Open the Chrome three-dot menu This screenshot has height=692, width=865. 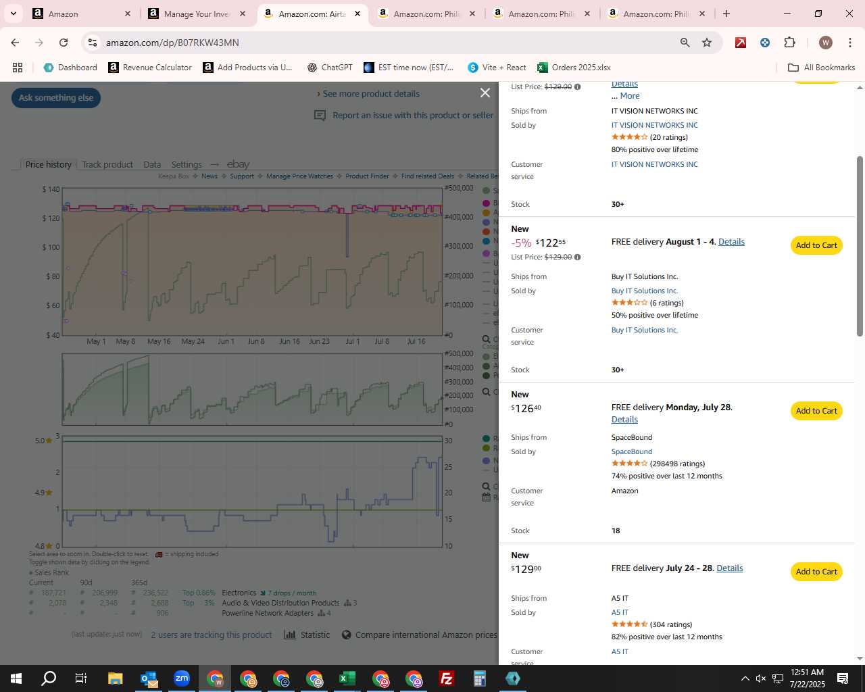tap(849, 43)
